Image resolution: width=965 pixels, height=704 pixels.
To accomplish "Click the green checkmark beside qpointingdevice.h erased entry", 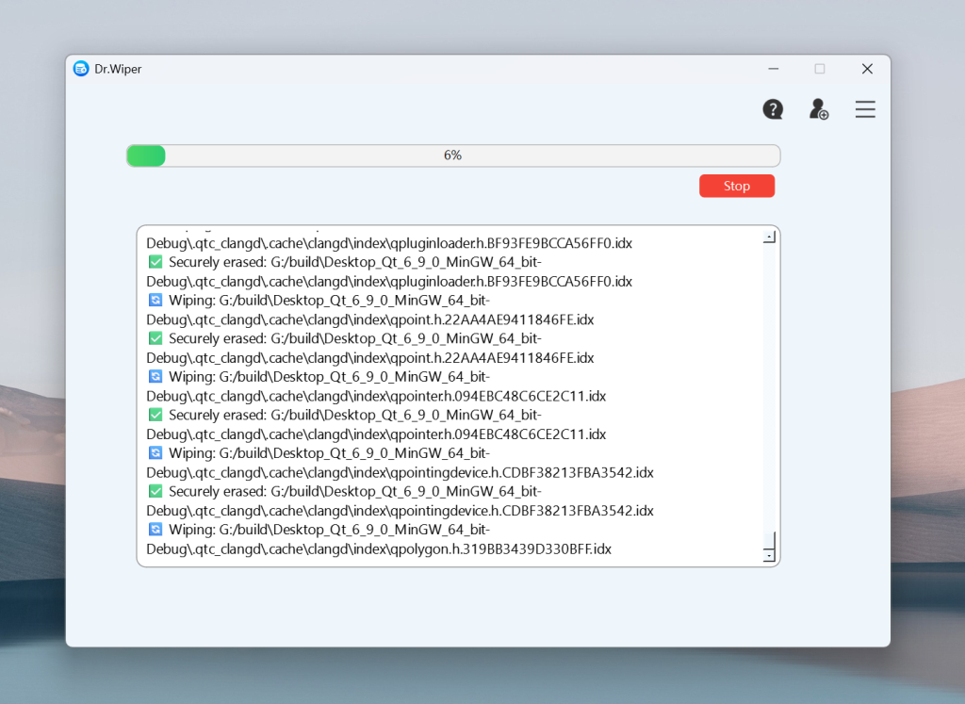I will click(x=155, y=491).
